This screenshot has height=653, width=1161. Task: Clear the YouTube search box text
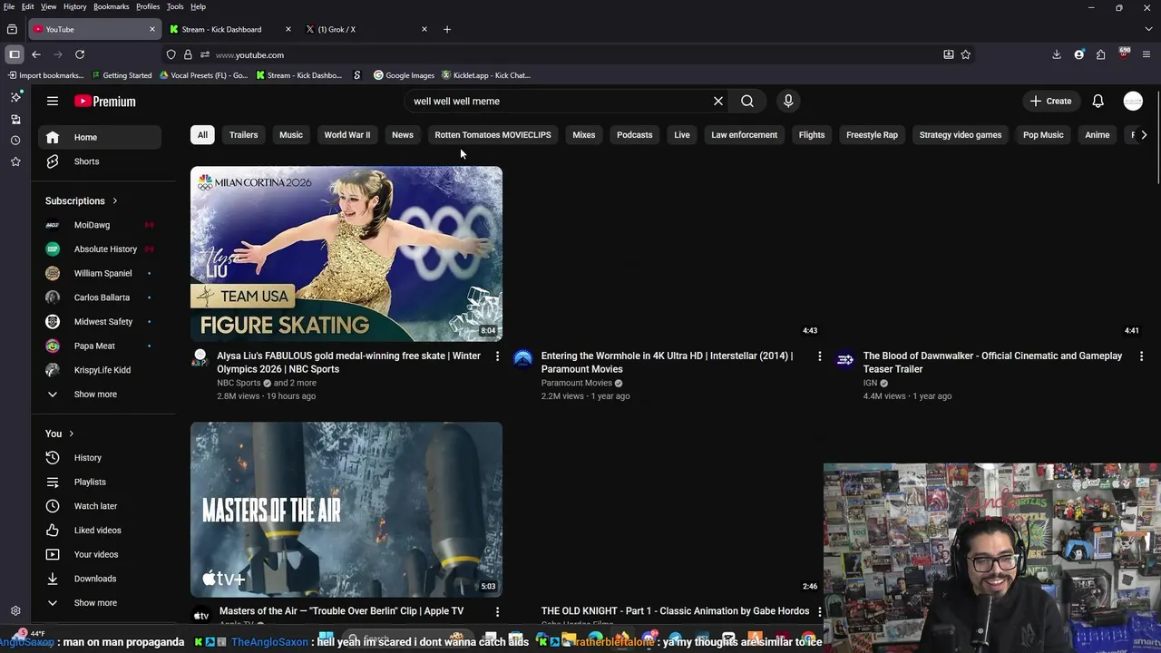[x=718, y=102]
